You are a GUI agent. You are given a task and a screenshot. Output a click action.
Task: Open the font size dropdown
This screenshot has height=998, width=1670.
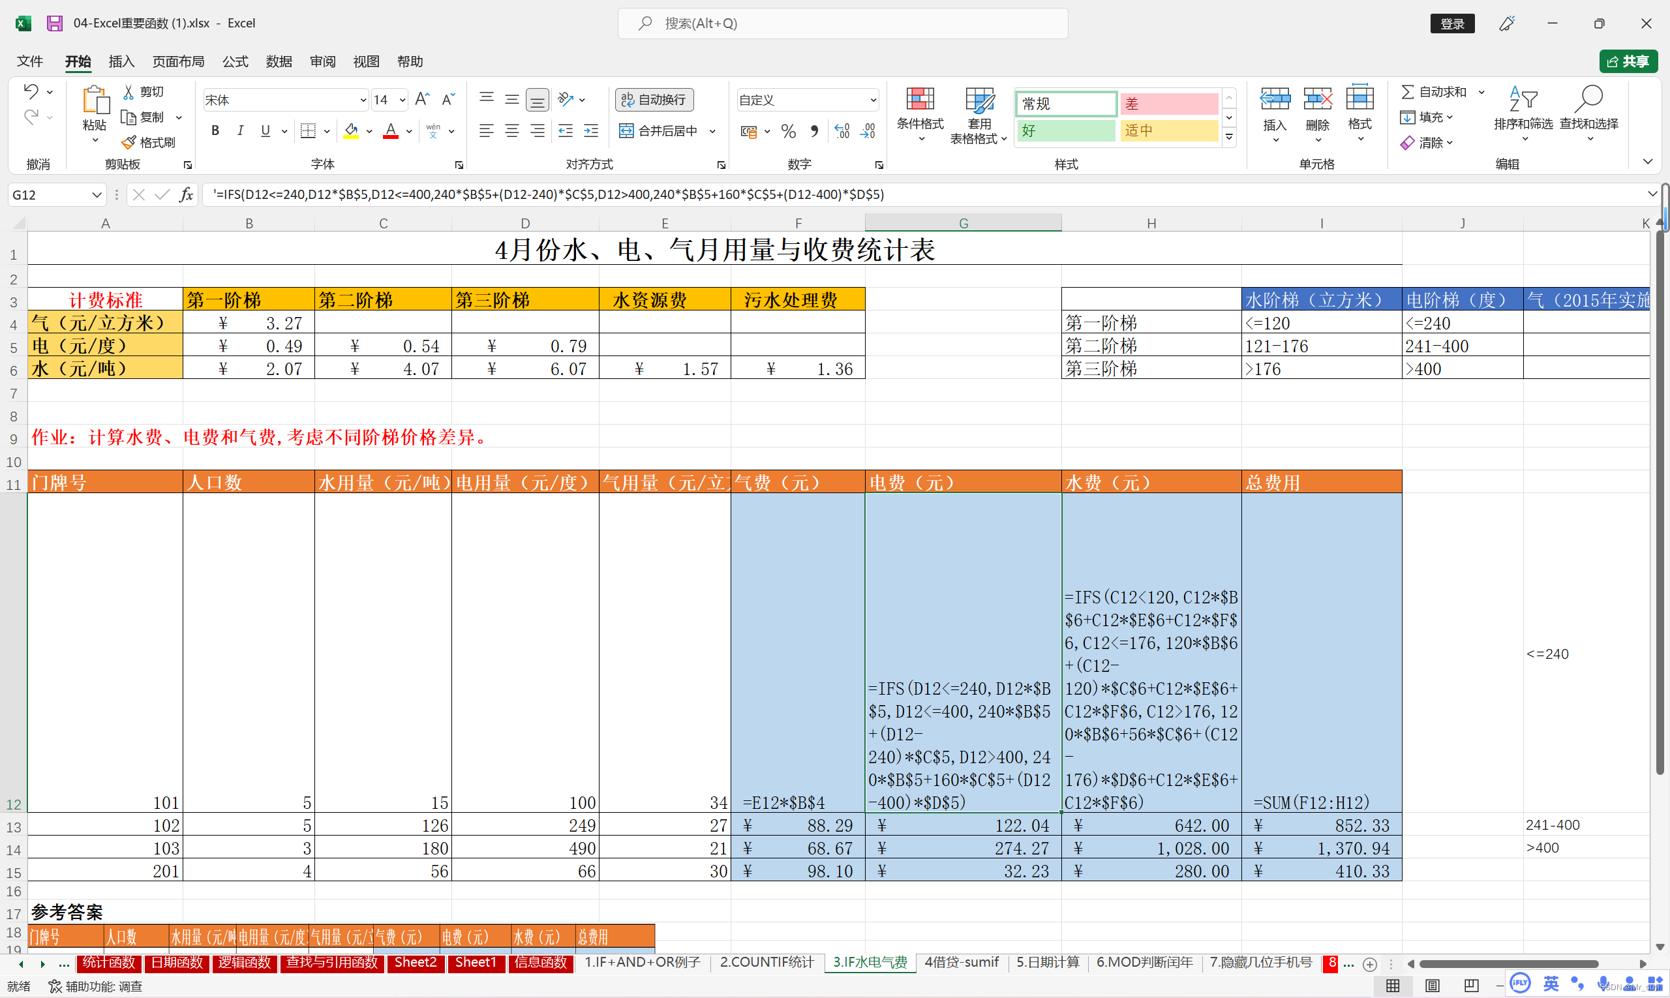(x=402, y=100)
